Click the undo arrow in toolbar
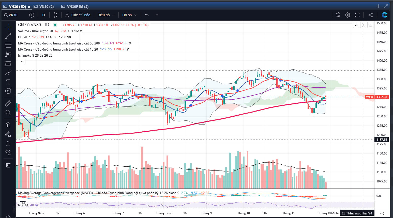Viewport: 393px width, 218px height. (x=147, y=15)
